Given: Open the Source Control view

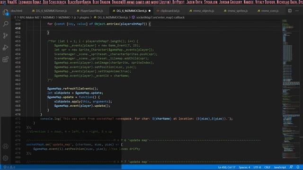Looking at the screenshot, I should pyautogui.click(x=5, y=35).
